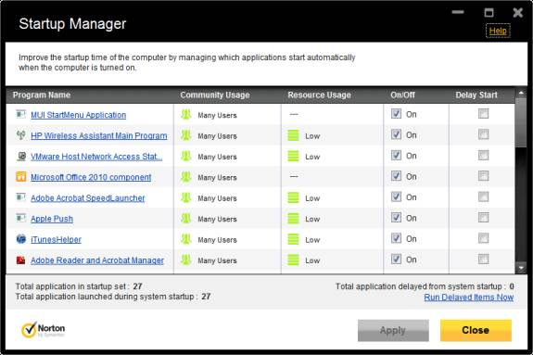
Task: Open VMware Host Network Access link
Action: 96,157
